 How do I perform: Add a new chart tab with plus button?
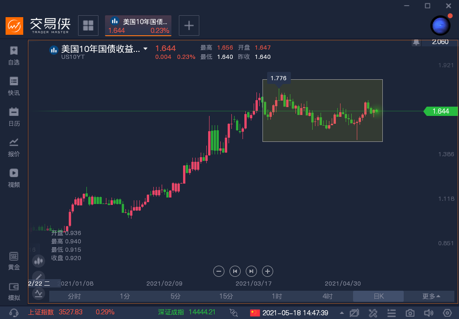[189, 26]
